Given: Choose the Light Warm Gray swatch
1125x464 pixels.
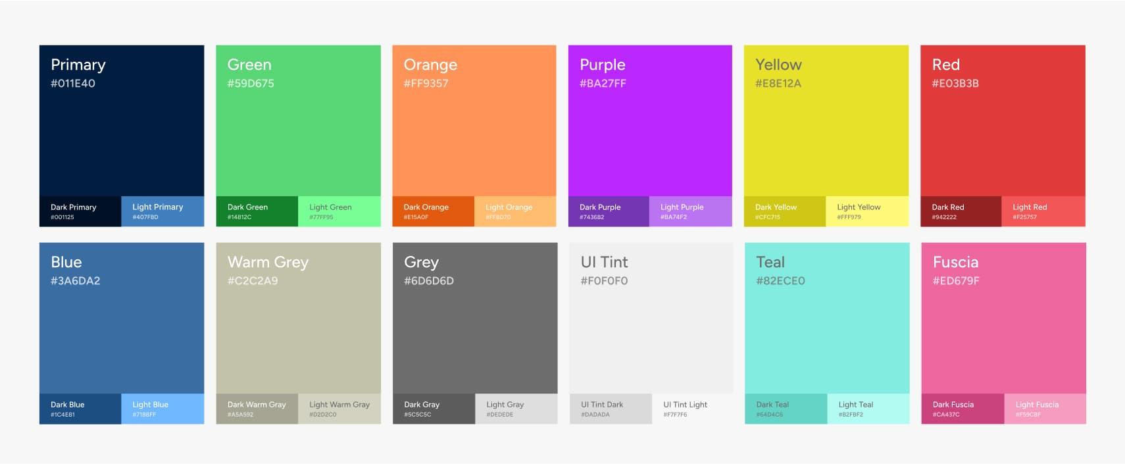Looking at the screenshot, I should (x=339, y=409).
